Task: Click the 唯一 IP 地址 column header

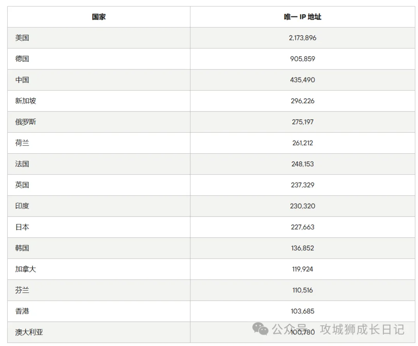Action: tap(302, 17)
